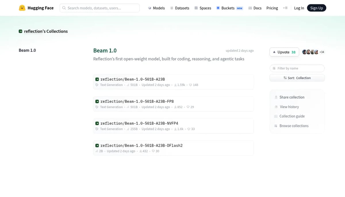Screen dimensions: 345x197
Task: Click the Buckets icon in navbar
Action: click(218, 8)
